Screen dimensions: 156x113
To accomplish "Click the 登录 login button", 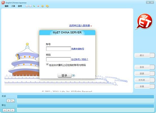I will tap(65, 75).
